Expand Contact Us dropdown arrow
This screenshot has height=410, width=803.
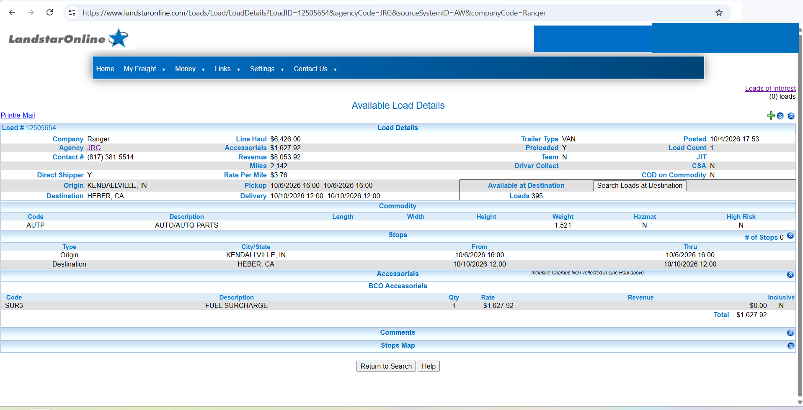point(335,69)
